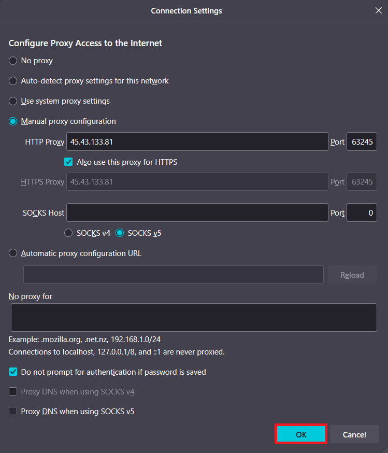Focus the SOCKS Host input field

[197, 213]
